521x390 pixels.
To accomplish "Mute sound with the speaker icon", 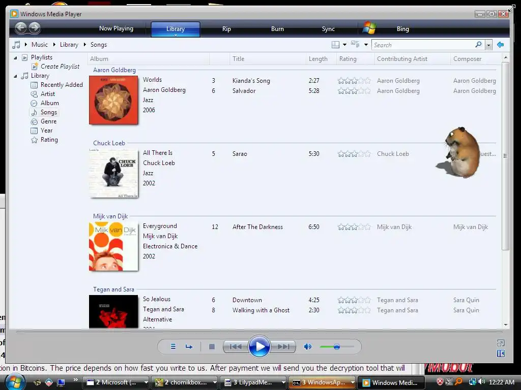I will [x=308, y=346].
